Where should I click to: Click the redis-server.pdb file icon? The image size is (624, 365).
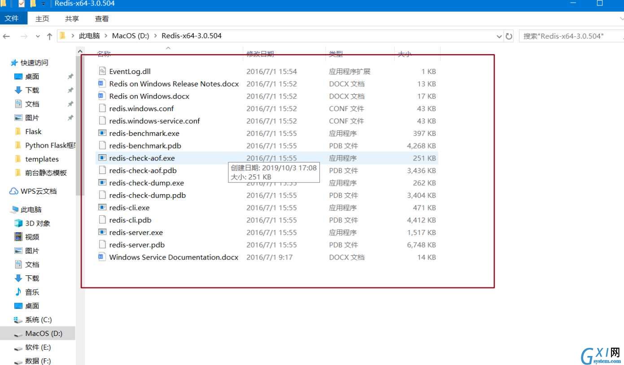click(102, 245)
